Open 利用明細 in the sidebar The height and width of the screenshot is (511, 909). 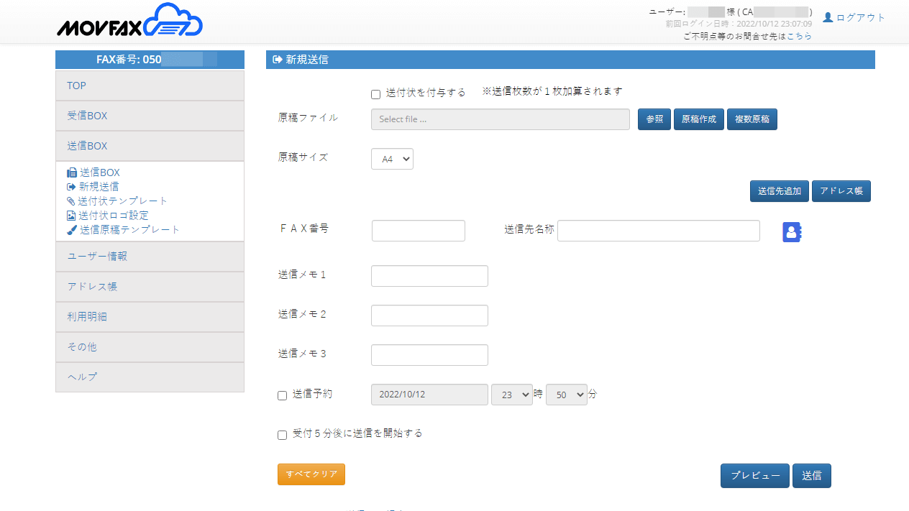tap(150, 316)
